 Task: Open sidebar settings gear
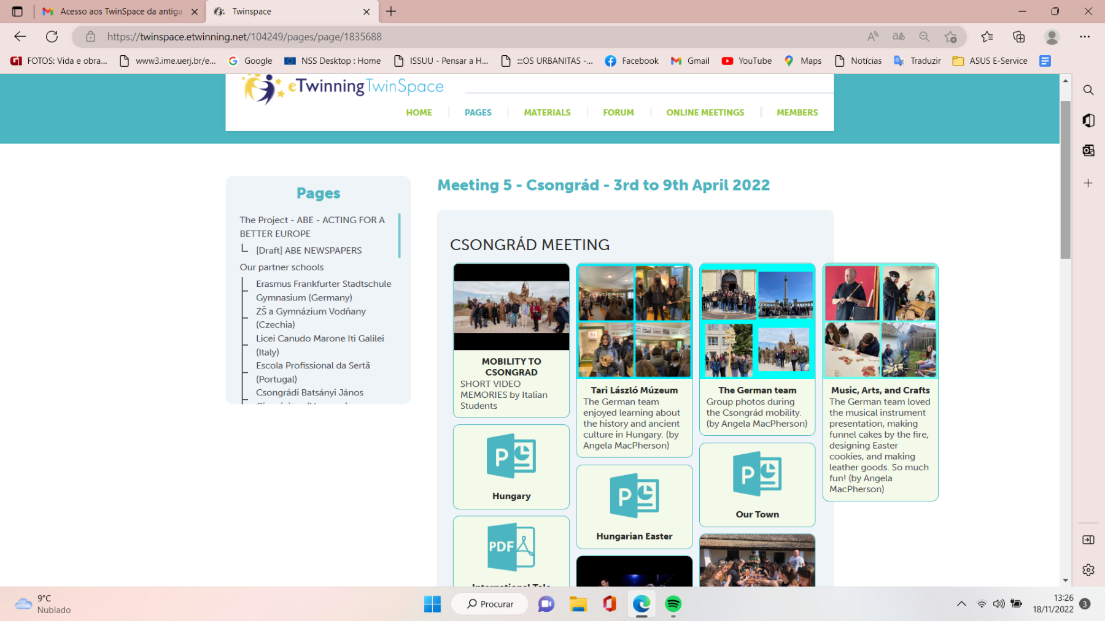(x=1088, y=570)
